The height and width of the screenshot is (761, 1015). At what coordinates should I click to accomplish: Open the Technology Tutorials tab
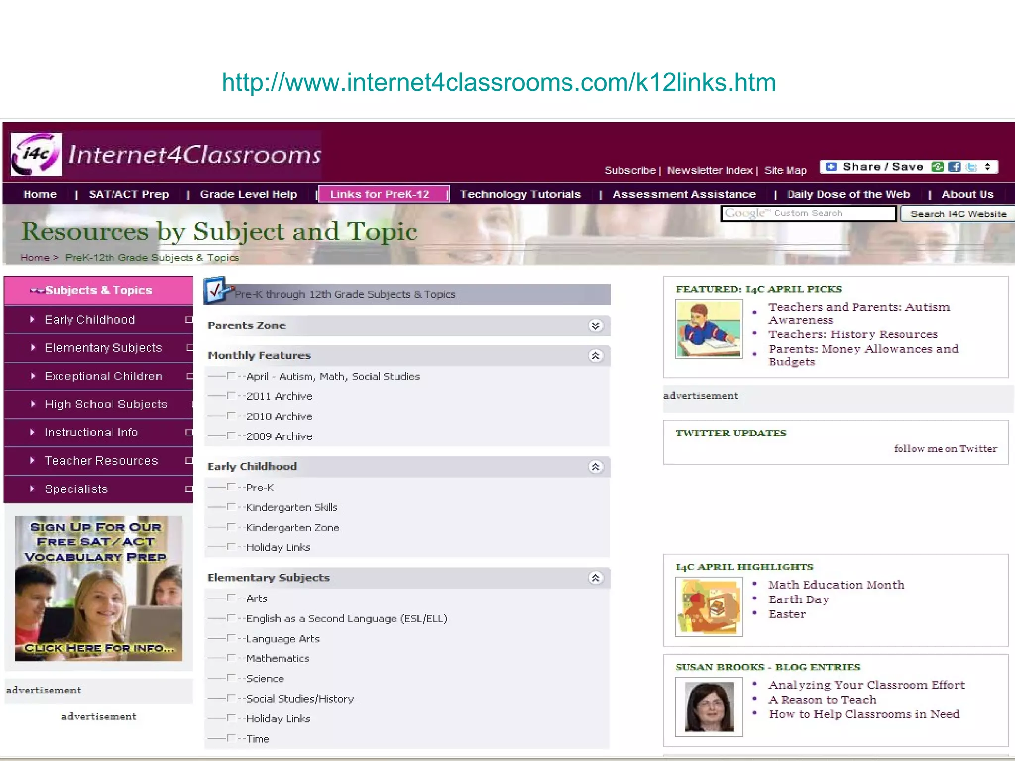pos(520,194)
